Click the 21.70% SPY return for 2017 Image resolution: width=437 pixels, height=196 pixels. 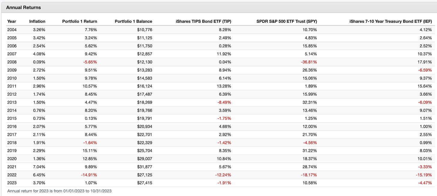[310, 135]
